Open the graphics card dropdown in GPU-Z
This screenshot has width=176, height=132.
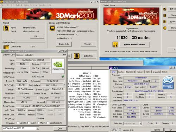pyautogui.click(x=38, y=128)
